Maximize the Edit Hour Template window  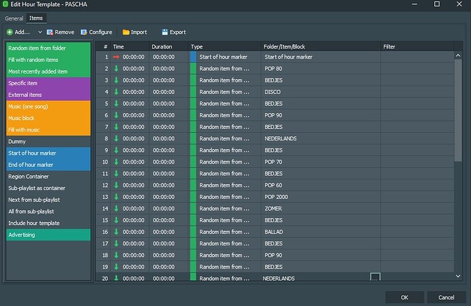[437, 4]
